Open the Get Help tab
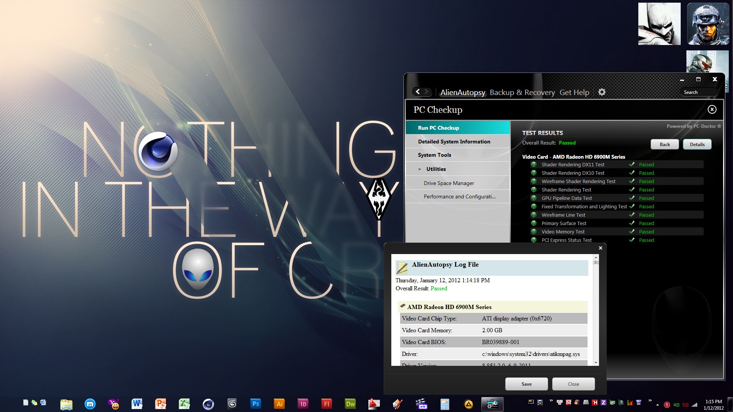This screenshot has width=733, height=412. click(x=574, y=92)
